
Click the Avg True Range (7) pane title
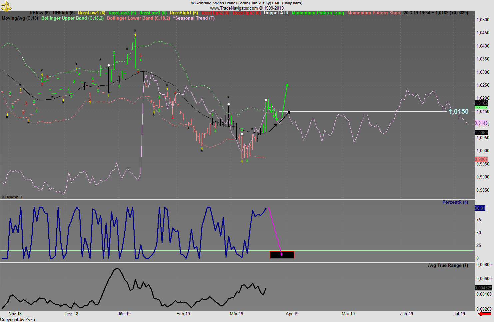[448, 265]
